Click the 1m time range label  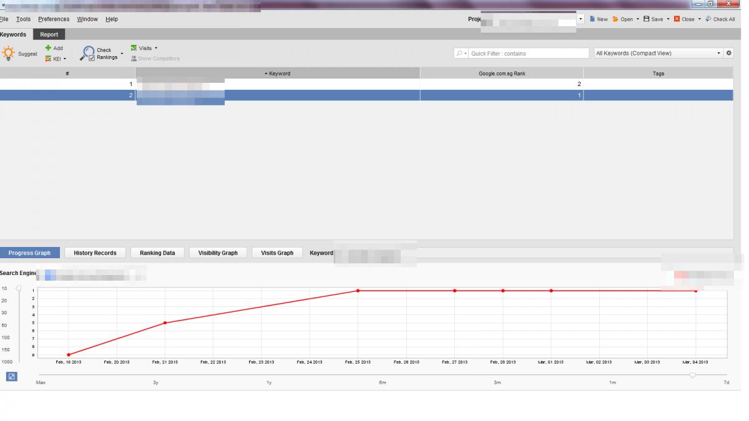[612, 382]
